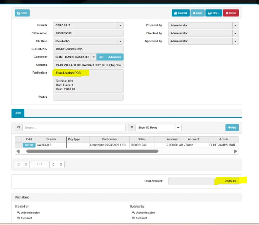The width and height of the screenshot is (259, 225).
Task: Click the Save button
Action: (22, 13)
